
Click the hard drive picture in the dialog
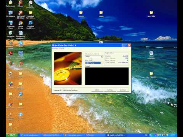pos(68,68)
